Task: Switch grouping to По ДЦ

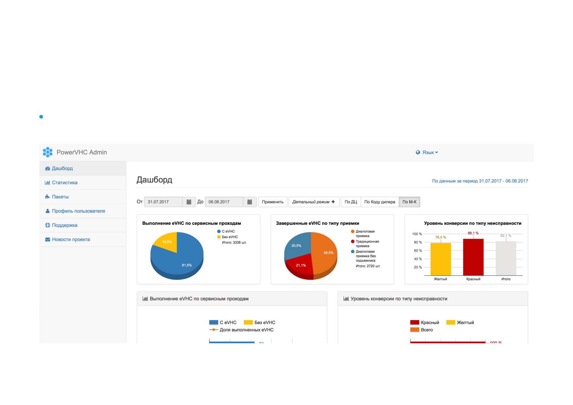Action: (x=351, y=202)
